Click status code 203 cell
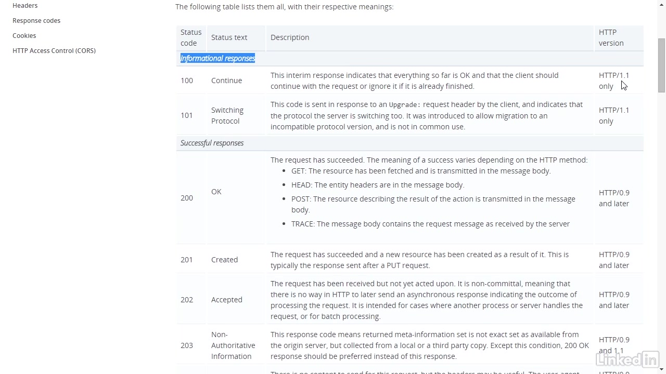Viewport: 666px width, 374px height. pos(187,345)
